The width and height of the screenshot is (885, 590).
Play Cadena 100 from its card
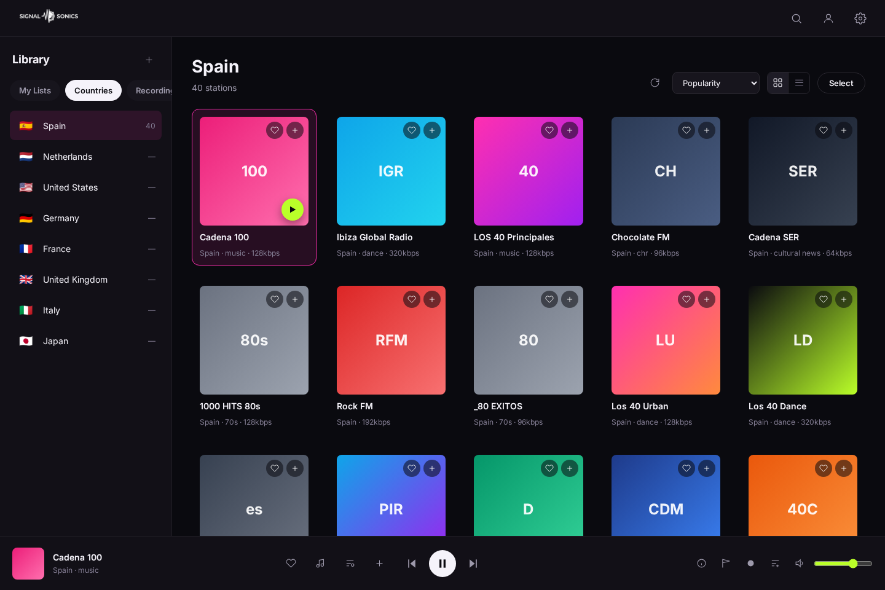click(293, 210)
